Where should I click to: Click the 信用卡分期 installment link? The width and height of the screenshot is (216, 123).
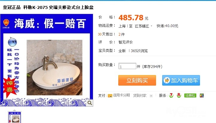click(121, 95)
